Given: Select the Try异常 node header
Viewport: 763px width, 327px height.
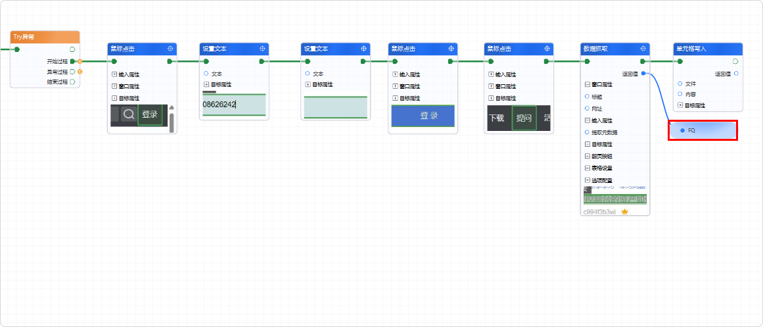Looking at the screenshot, I should click(45, 37).
